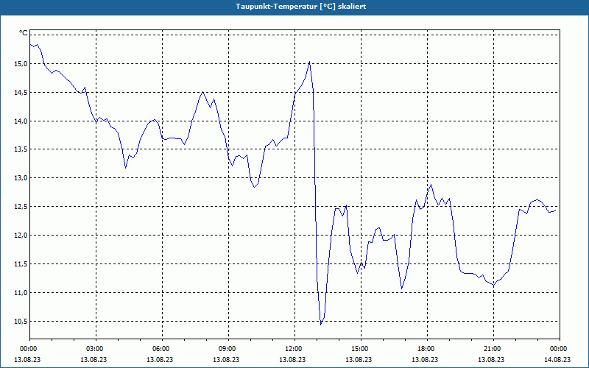Click the date under 12:00 label
The height and width of the screenshot is (368, 589).
click(x=292, y=359)
